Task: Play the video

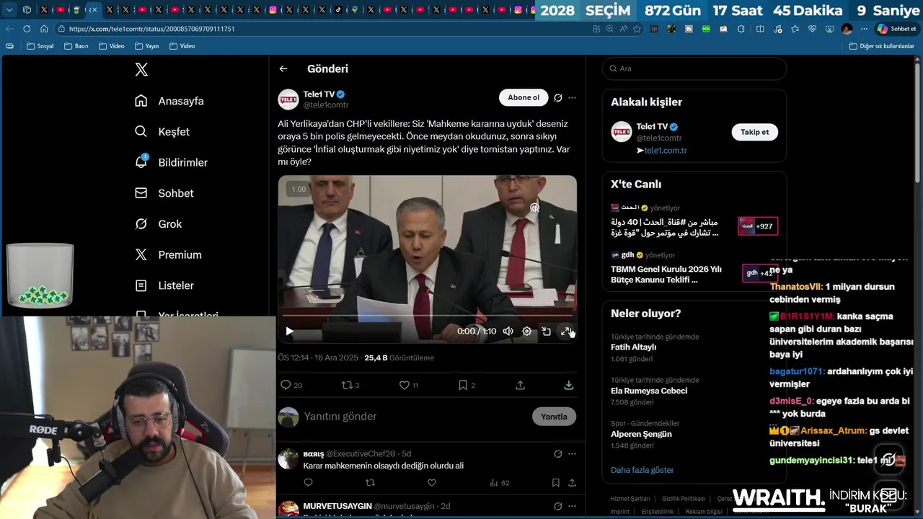Action: [289, 331]
